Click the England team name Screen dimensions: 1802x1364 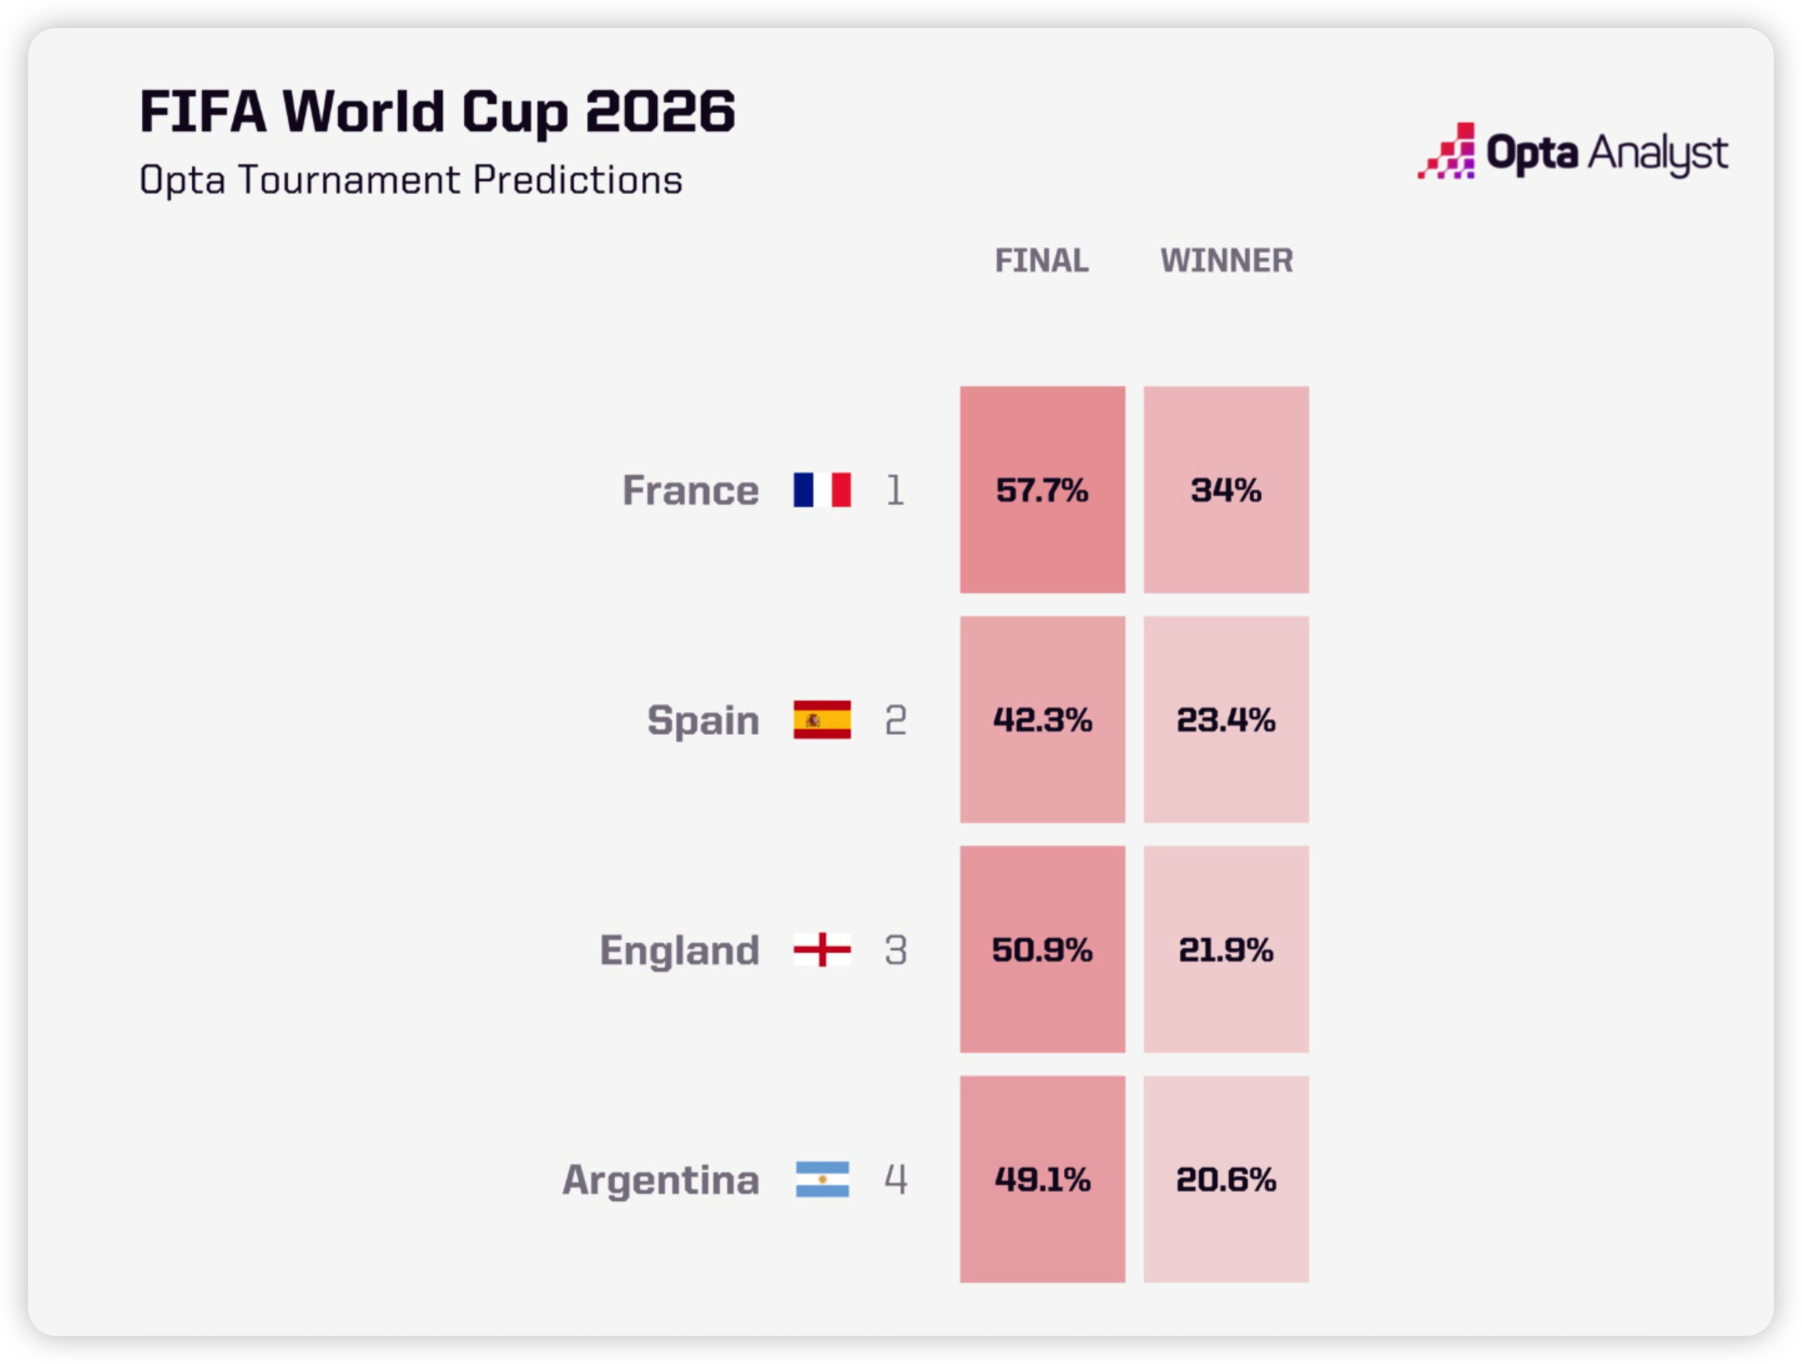680,951
